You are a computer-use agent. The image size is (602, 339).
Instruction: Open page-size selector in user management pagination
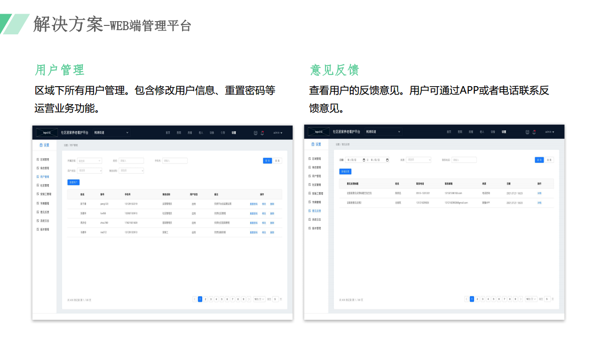(259, 299)
